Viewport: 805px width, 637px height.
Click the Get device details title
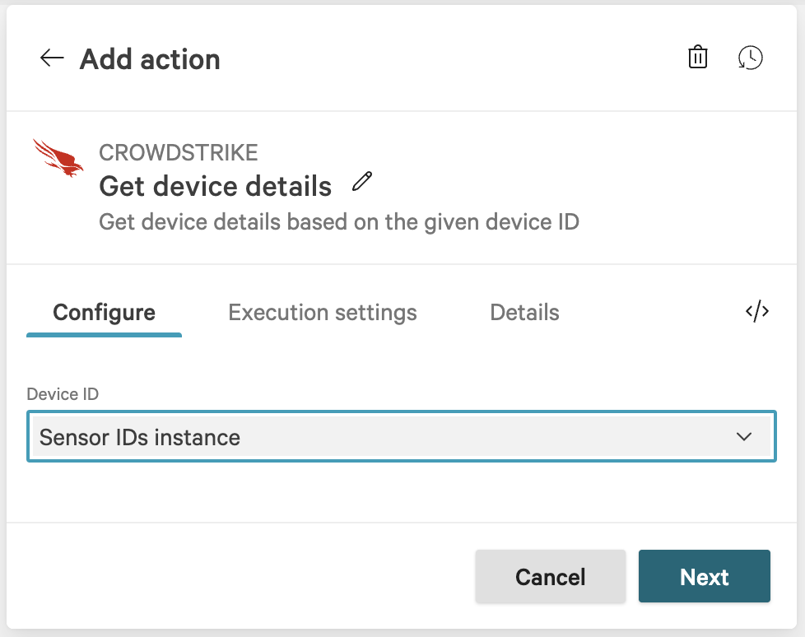click(215, 187)
